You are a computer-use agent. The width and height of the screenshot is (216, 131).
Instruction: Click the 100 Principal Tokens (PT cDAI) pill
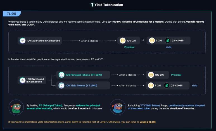[x=83, y=75]
